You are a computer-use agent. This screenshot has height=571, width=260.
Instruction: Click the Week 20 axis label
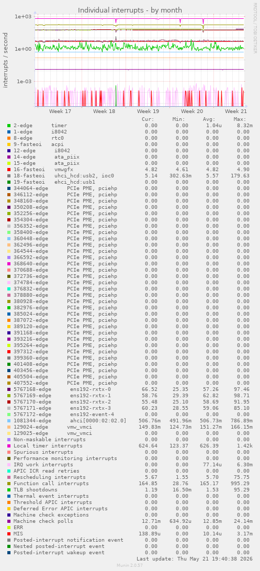coord(192,111)
